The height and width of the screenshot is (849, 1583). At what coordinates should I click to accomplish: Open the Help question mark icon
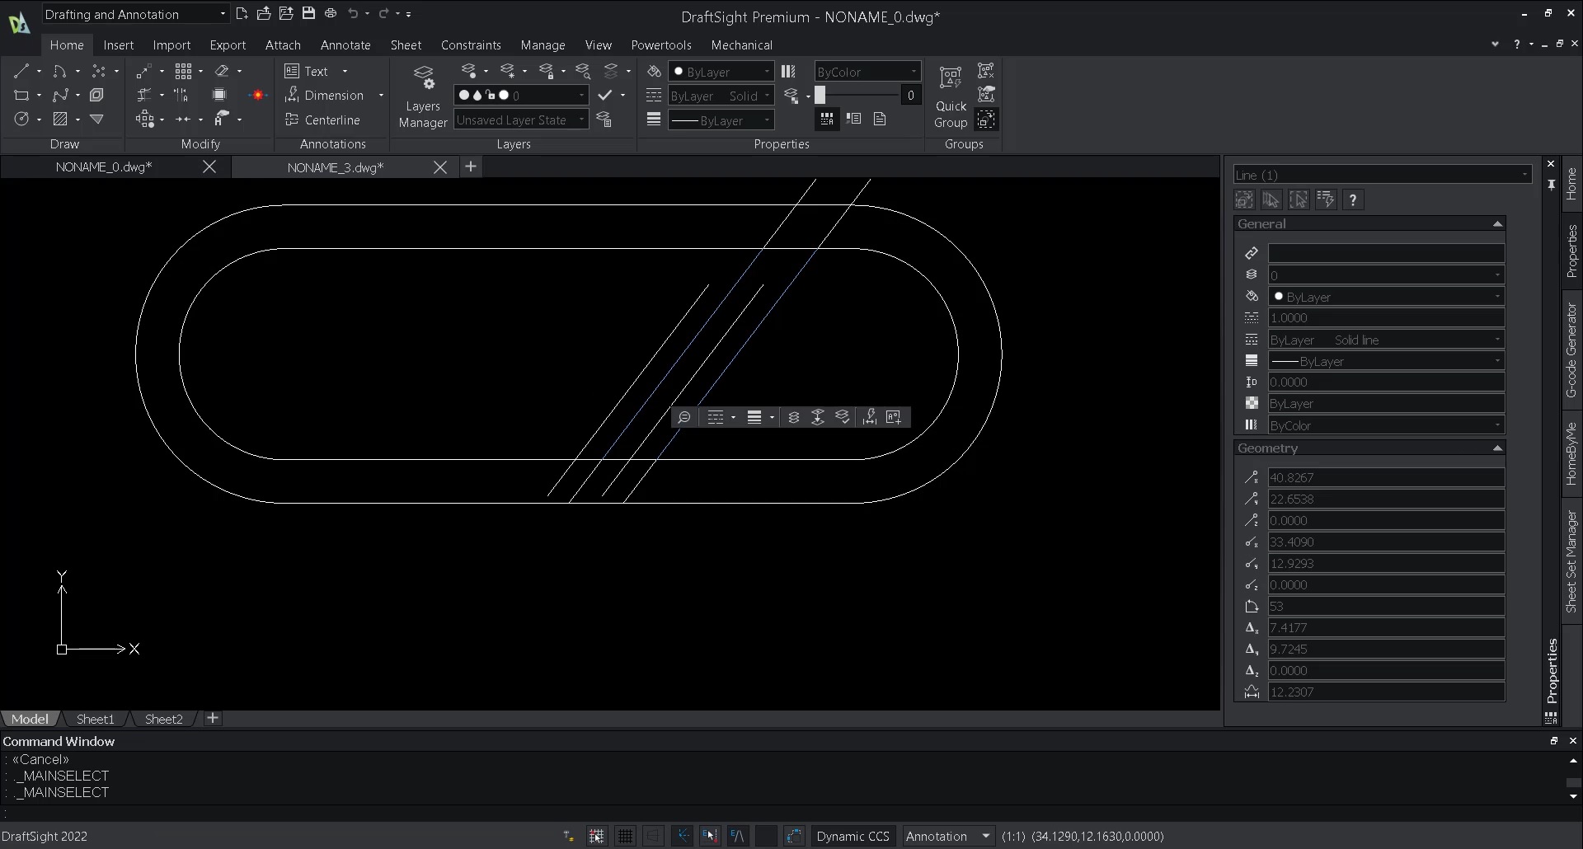point(1517,45)
